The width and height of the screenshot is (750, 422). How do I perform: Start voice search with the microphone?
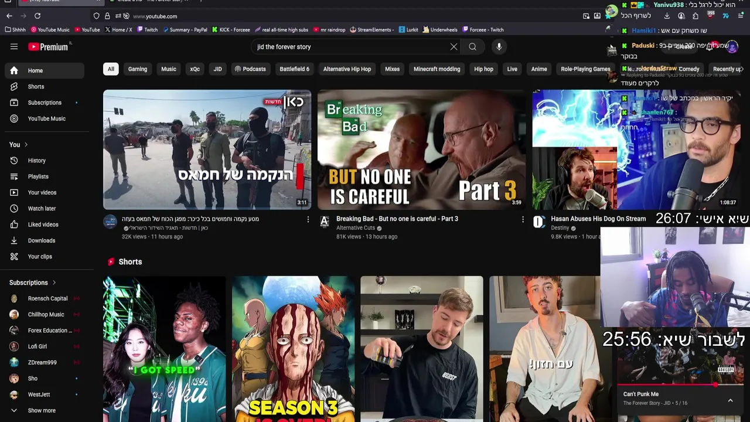499,47
